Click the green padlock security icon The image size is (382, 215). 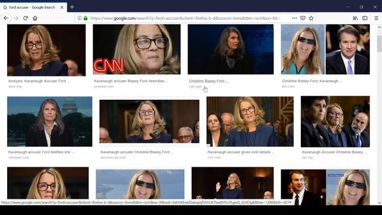[85, 18]
